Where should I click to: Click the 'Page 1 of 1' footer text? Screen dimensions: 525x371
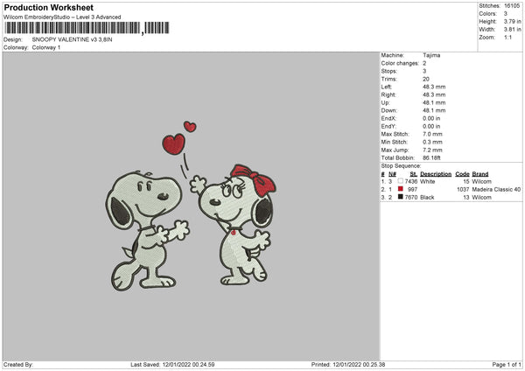pos(507,365)
